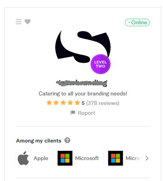Open the seller's S logo profile picture
The width and height of the screenshot is (163, 181).
83,46
